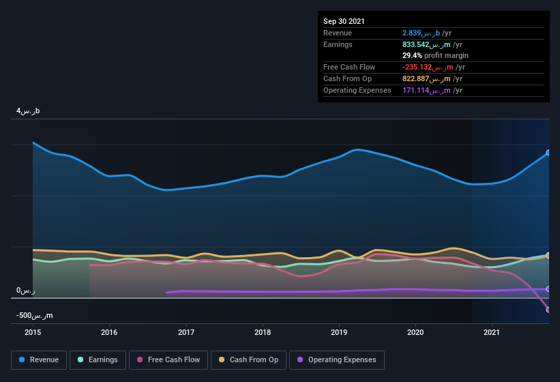Click the 2015 x-axis label

tap(33, 332)
